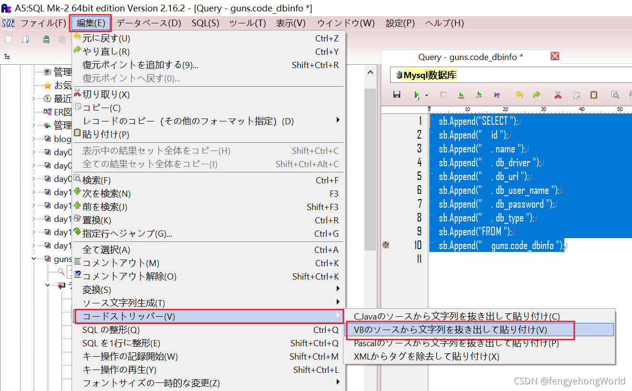
Task: Choose 貼り付け(P) from edit menu
Action: [x=208, y=135]
